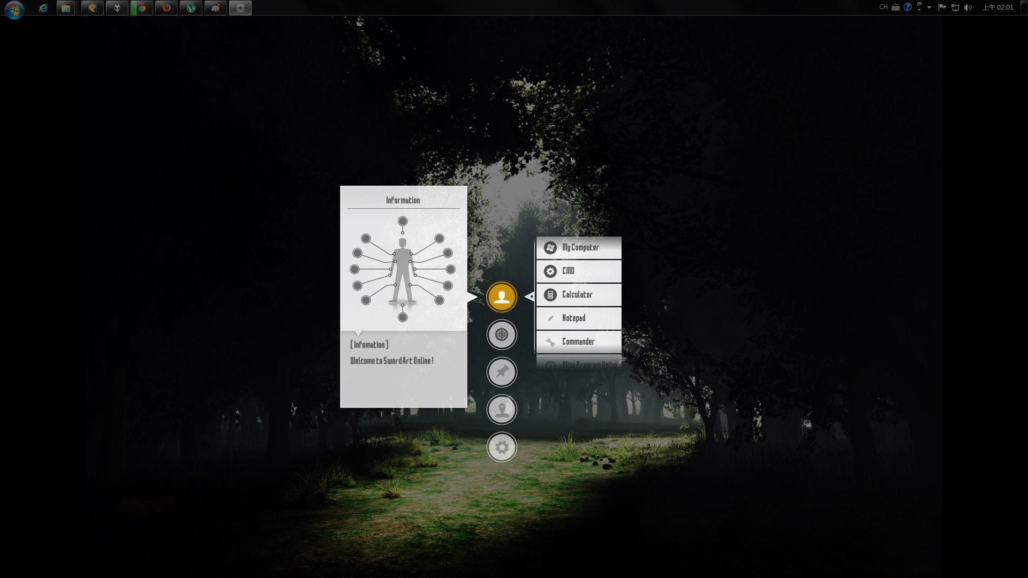Show hidden tray icons arrow

(x=929, y=7)
